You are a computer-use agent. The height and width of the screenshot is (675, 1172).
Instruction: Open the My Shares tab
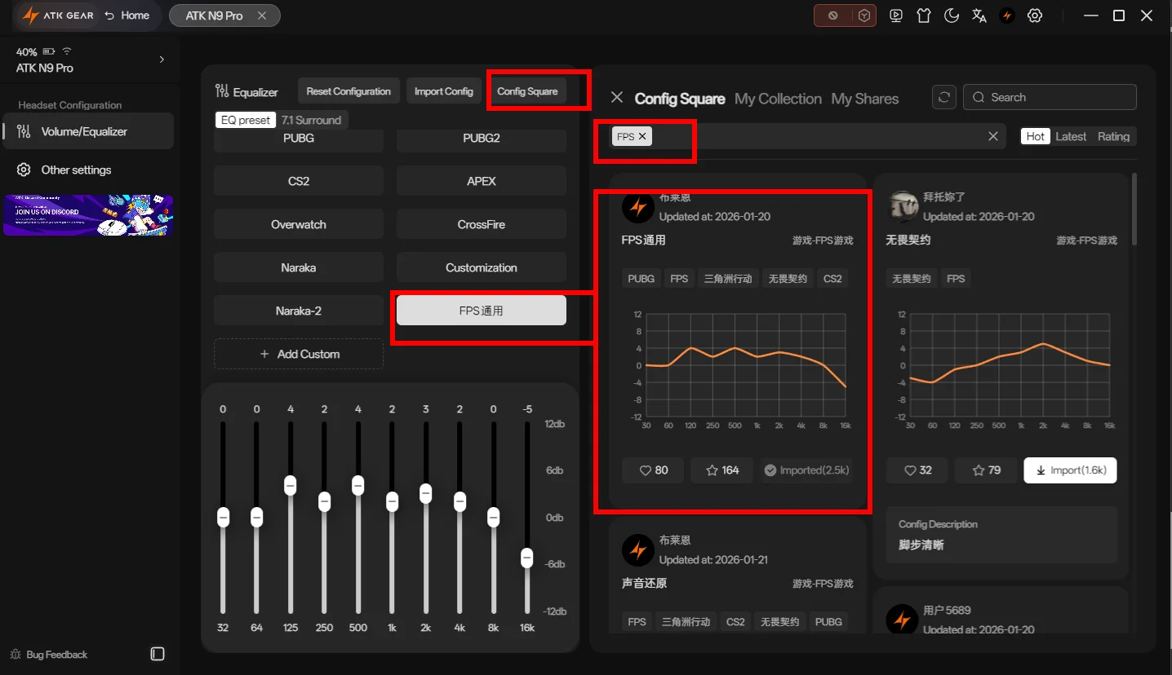click(865, 99)
